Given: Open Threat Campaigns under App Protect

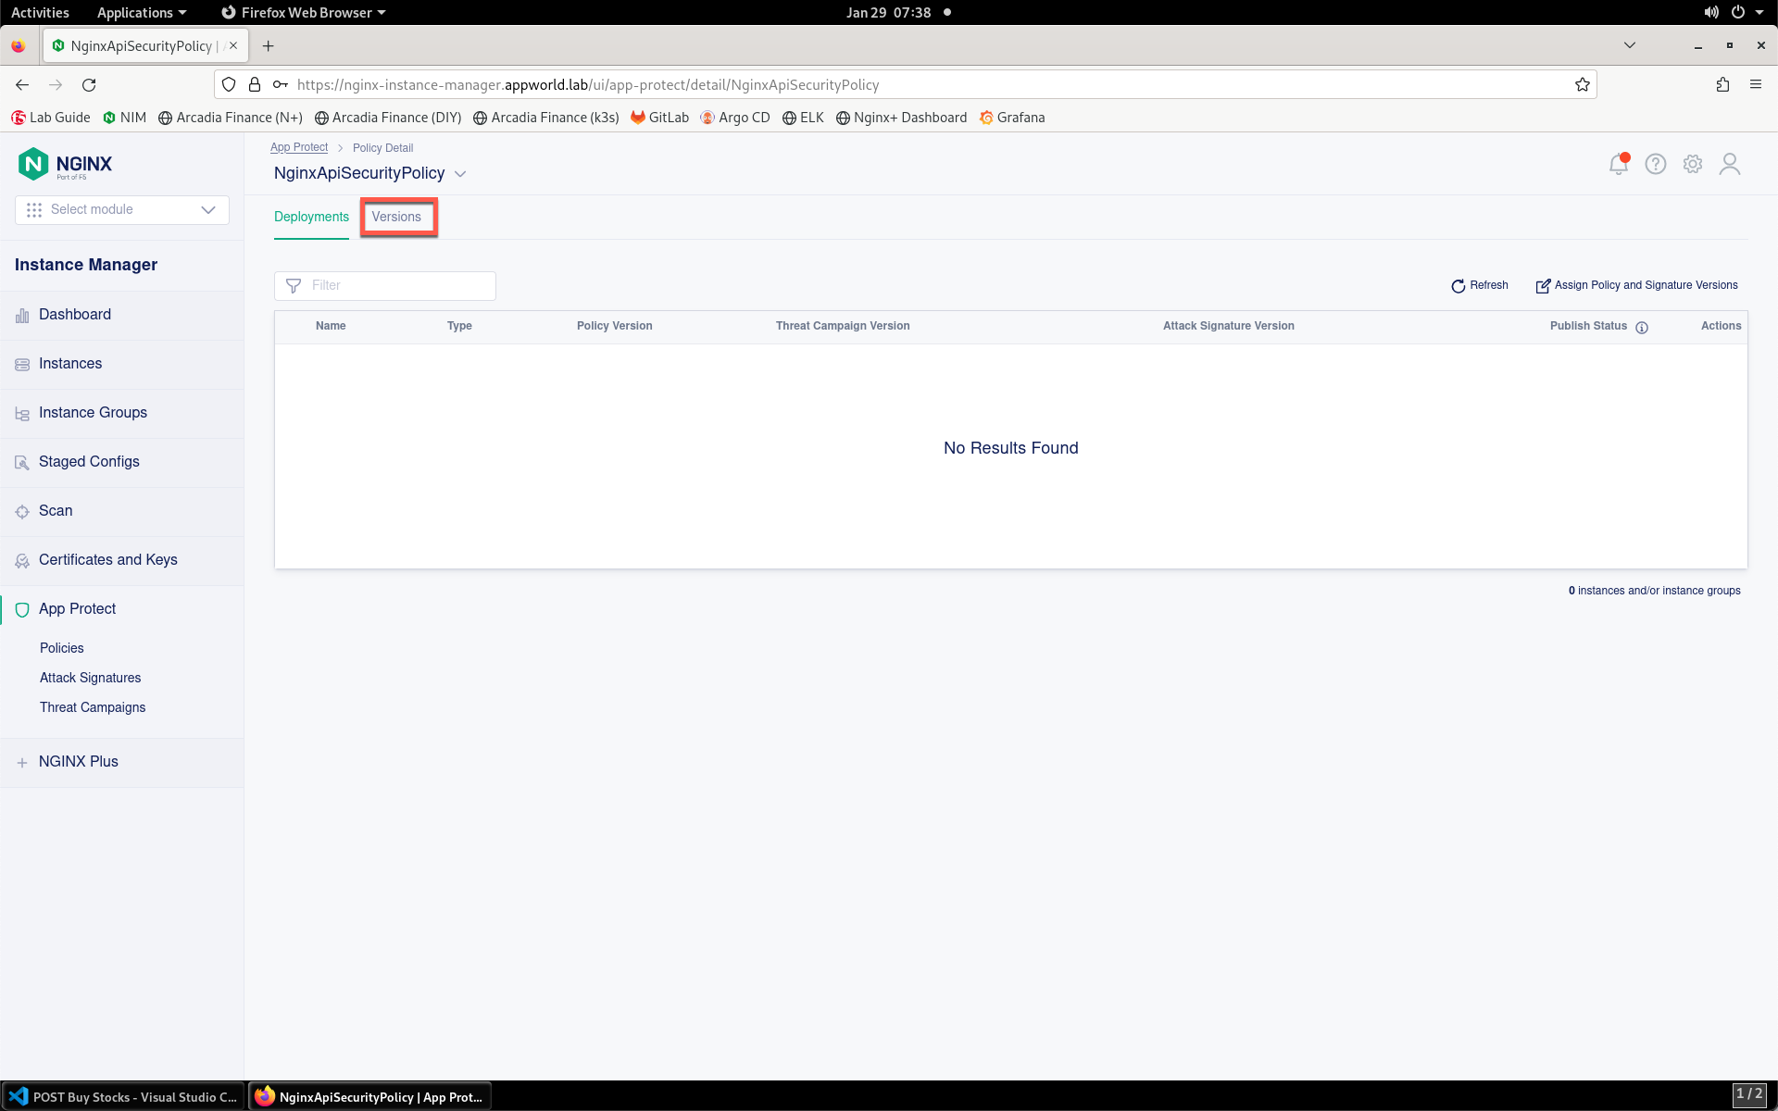Looking at the screenshot, I should pyautogui.click(x=93, y=707).
